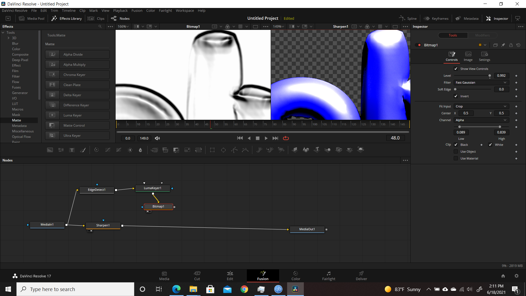The image size is (526, 296).
Task: Open the Fusion menu
Action: [137, 10]
